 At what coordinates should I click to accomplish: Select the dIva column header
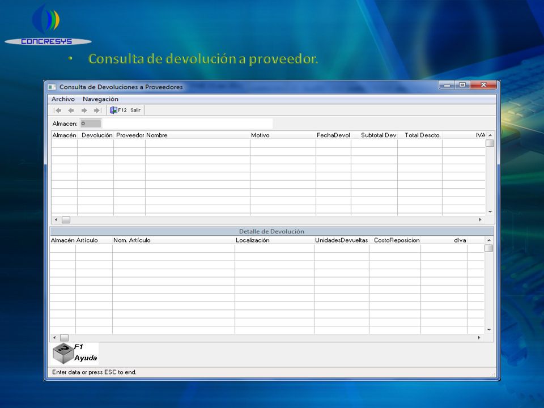click(444, 240)
